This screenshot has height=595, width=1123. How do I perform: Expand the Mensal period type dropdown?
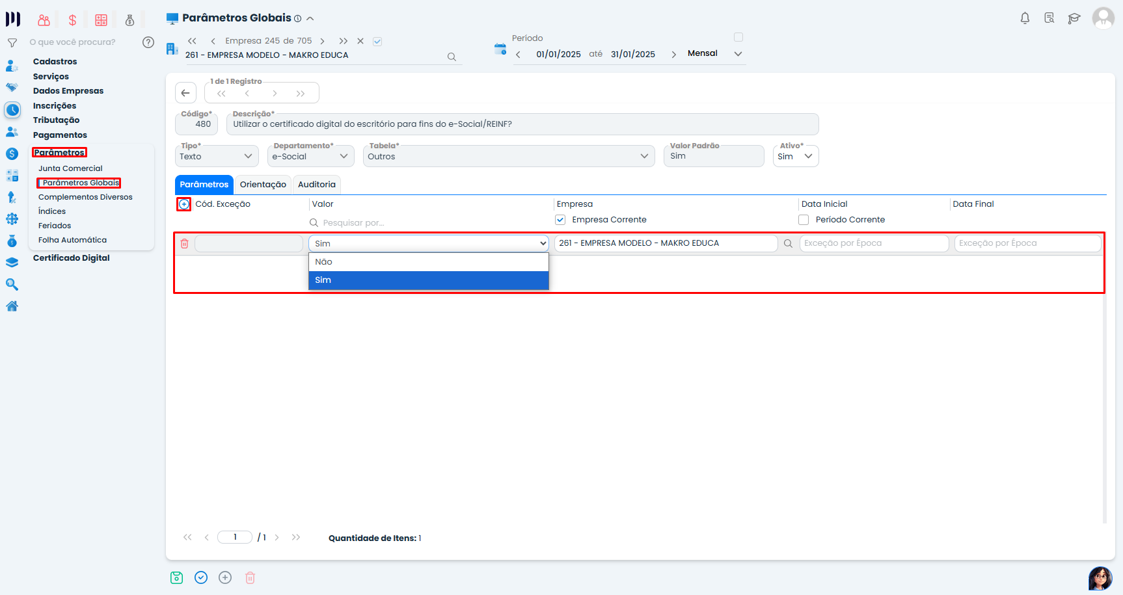tap(738, 54)
